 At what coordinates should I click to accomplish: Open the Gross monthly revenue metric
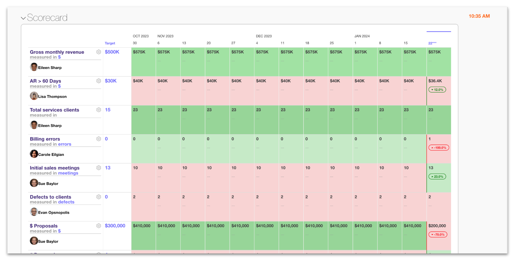(57, 52)
